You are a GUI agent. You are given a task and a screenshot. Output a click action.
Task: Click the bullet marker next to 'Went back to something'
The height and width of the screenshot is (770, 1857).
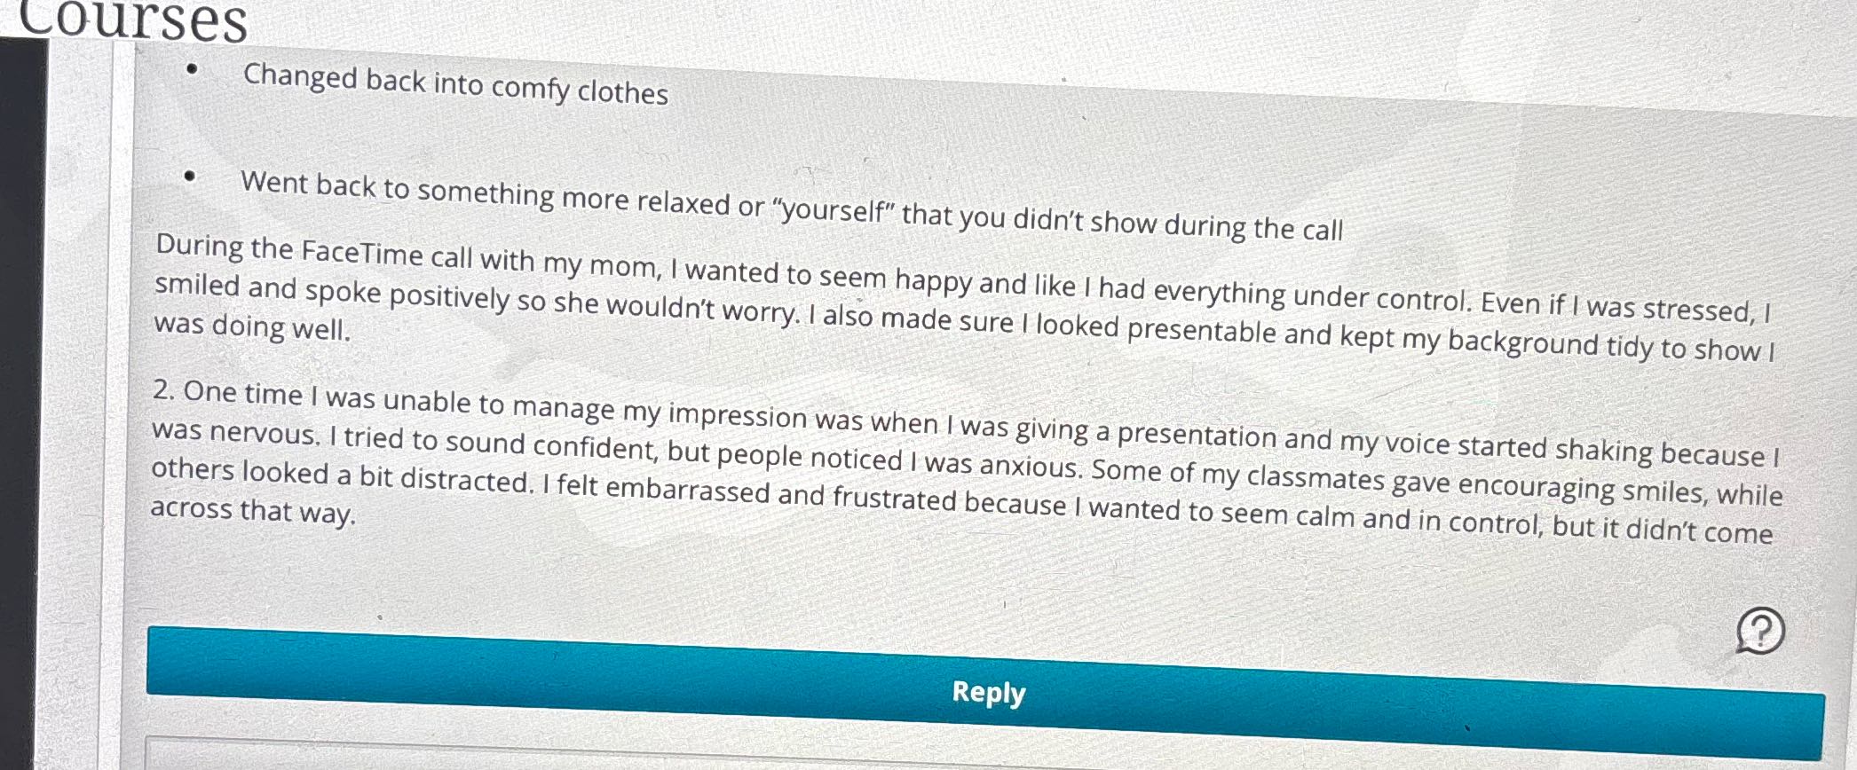tap(190, 175)
